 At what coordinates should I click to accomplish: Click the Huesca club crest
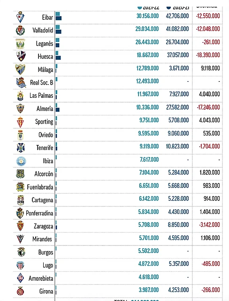21,56
